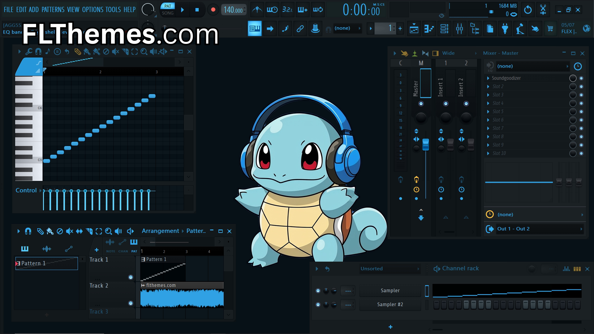594x334 pixels.
Task: Click the Record button
Action: [x=213, y=10]
